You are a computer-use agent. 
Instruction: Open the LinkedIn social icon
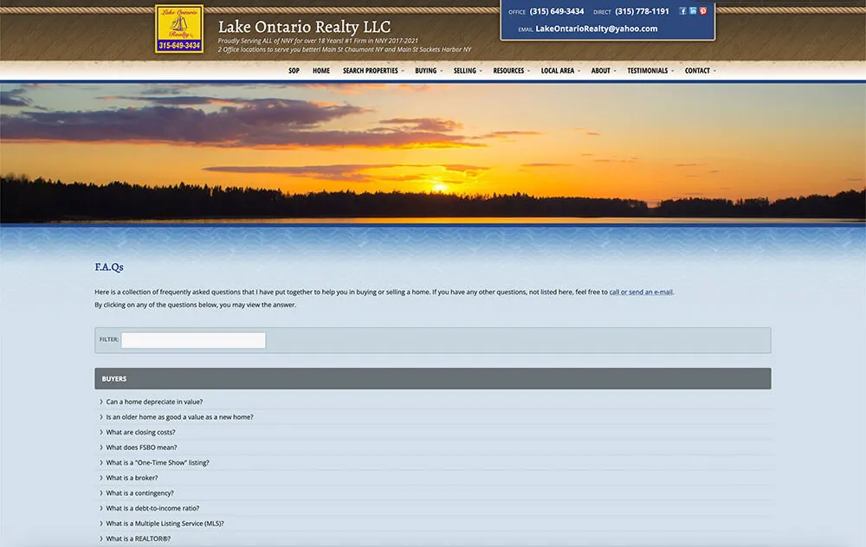tap(693, 11)
